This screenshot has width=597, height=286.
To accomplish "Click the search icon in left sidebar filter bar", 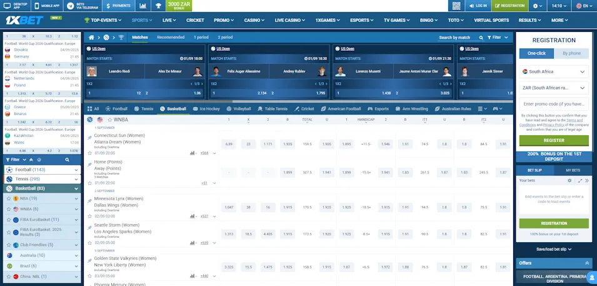I will pos(67,160).
